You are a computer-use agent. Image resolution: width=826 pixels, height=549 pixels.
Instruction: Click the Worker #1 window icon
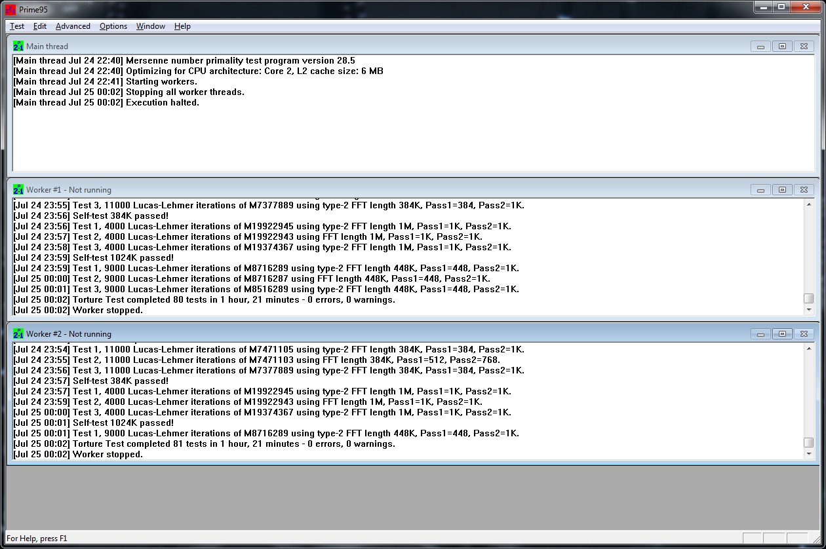pyautogui.click(x=18, y=190)
